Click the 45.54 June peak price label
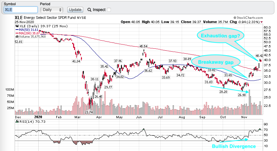Screen dimensions: 277x151 pos(144,46)
